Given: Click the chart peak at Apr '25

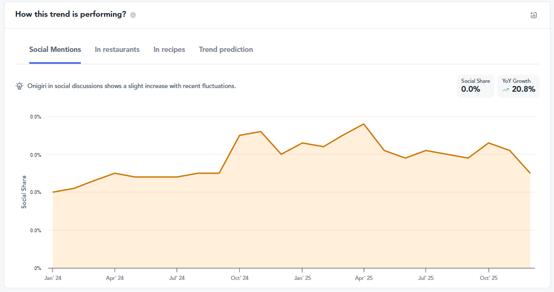Looking at the screenshot, I should 364,124.
